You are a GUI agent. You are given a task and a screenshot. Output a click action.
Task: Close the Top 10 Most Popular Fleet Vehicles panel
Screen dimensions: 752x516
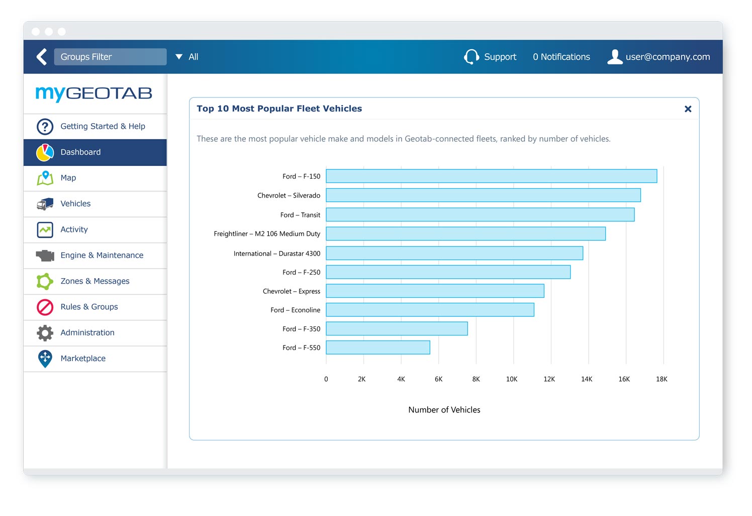pyautogui.click(x=688, y=109)
